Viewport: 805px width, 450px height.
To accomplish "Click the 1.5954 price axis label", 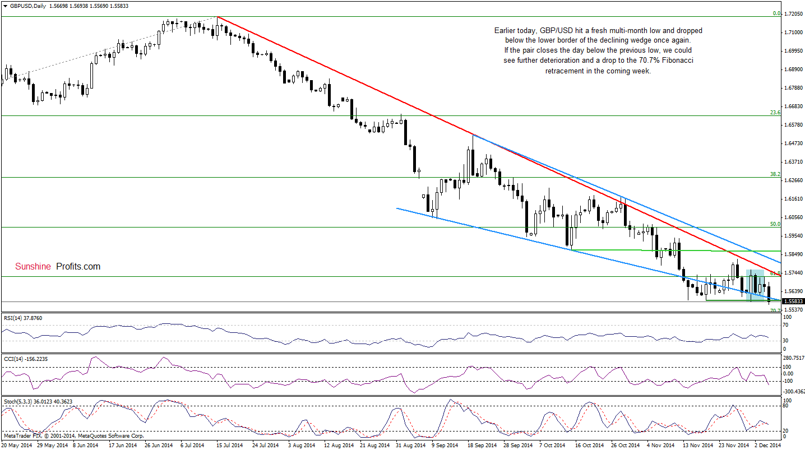I will pos(793,235).
